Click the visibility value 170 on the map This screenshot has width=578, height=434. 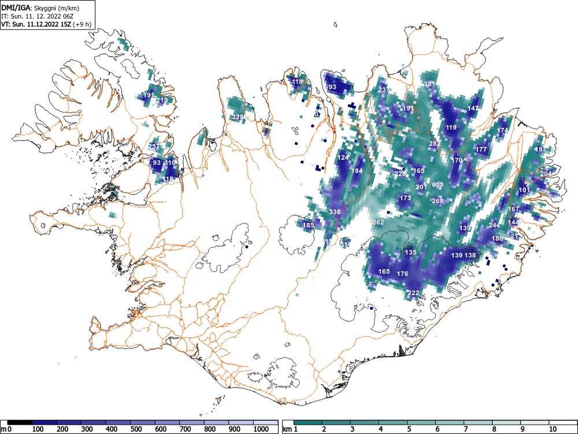(x=457, y=160)
